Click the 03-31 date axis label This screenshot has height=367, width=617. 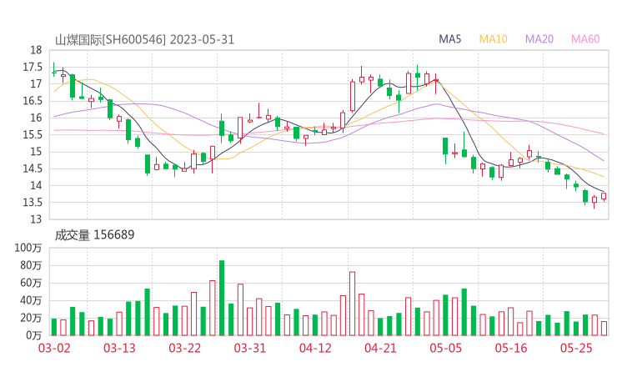(x=250, y=348)
